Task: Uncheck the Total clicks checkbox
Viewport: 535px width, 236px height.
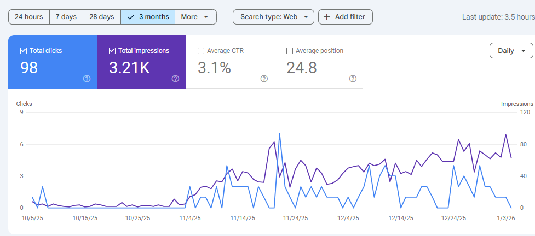Action: click(x=23, y=51)
